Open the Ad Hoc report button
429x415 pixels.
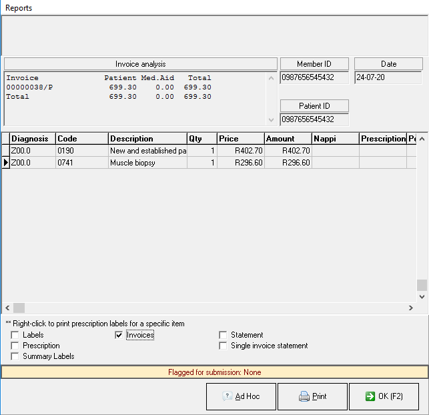[241, 396]
